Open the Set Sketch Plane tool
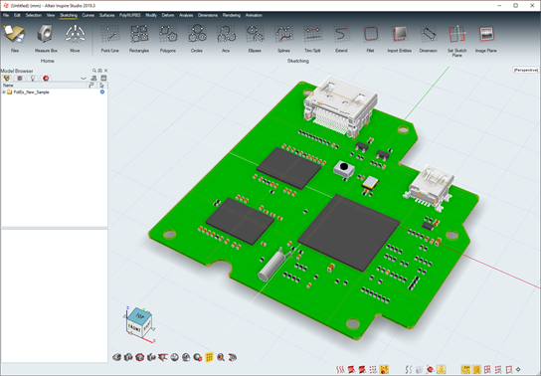 click(456, 40)
